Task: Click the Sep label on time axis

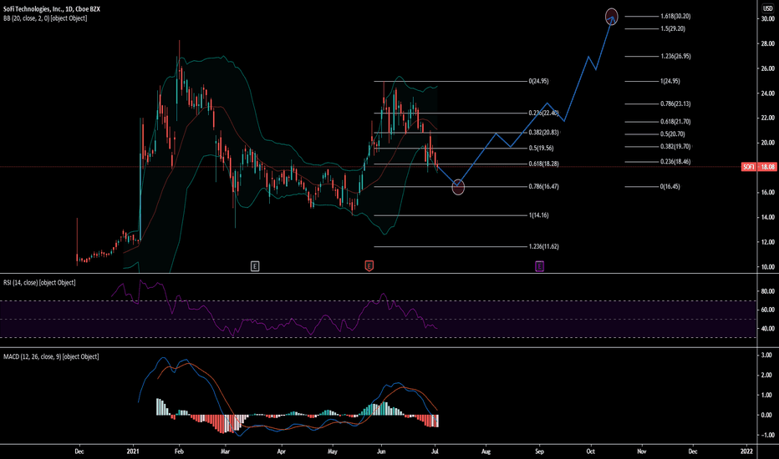Action: pos(540,451)
